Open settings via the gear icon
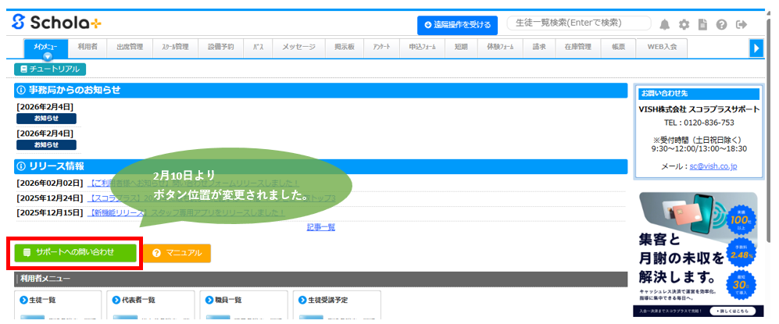This screenshot has width=779, height=324. (x=684, y=24)
